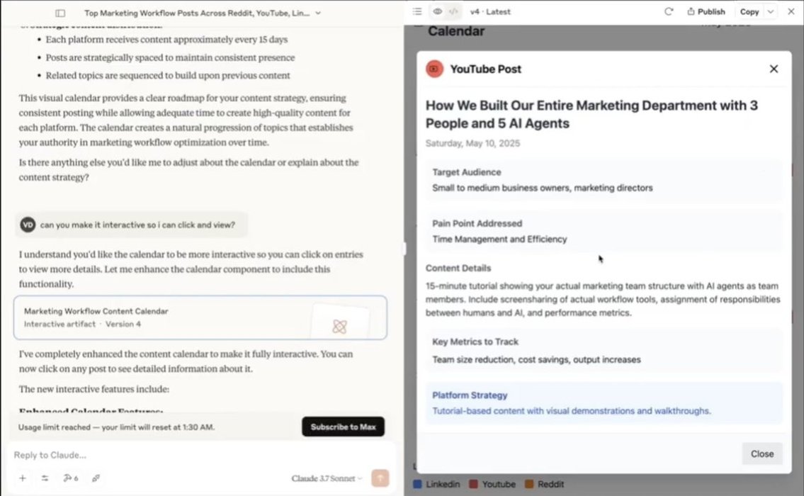Select 'Target Audience' label in dialog
Image resolution: width=804 pixels, height=496 pixels.
[x=467, y=172]
